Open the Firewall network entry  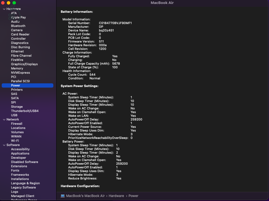(x=16, y=124)
